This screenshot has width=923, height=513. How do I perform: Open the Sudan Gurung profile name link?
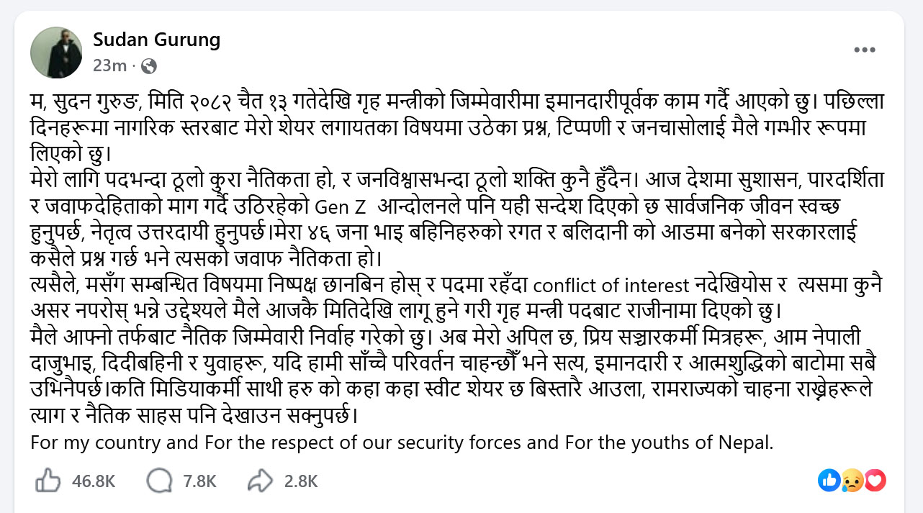coord(156,40)
